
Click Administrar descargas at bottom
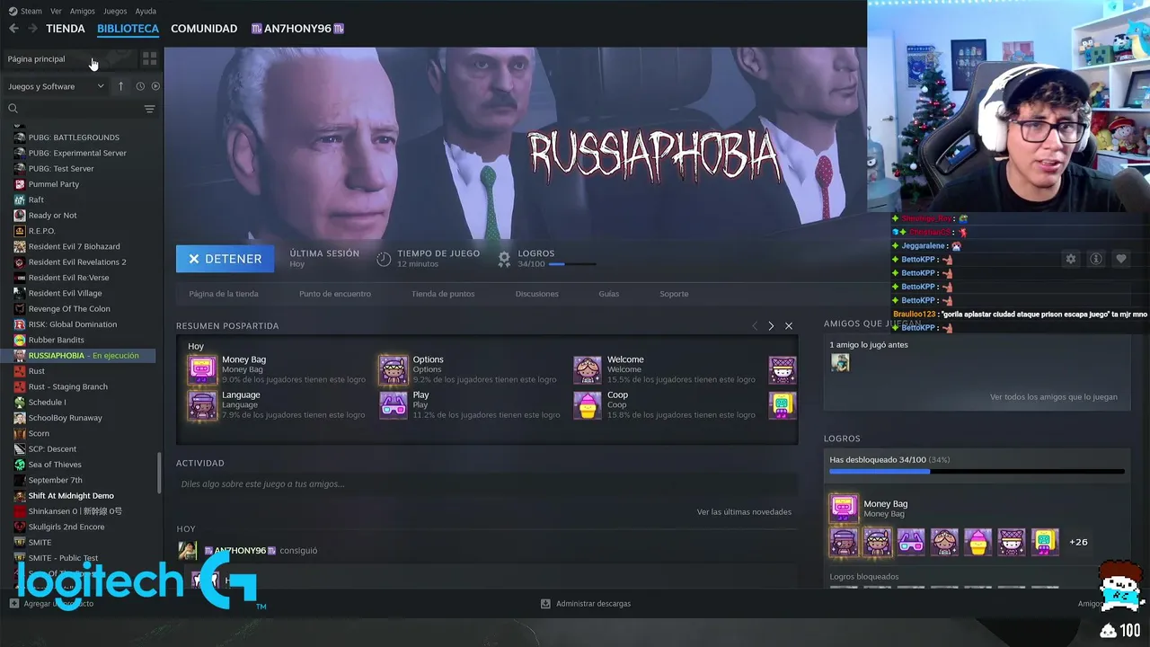pos(593,604)
